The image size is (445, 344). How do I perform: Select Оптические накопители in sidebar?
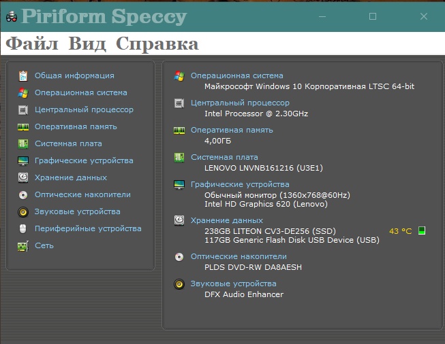82,194
